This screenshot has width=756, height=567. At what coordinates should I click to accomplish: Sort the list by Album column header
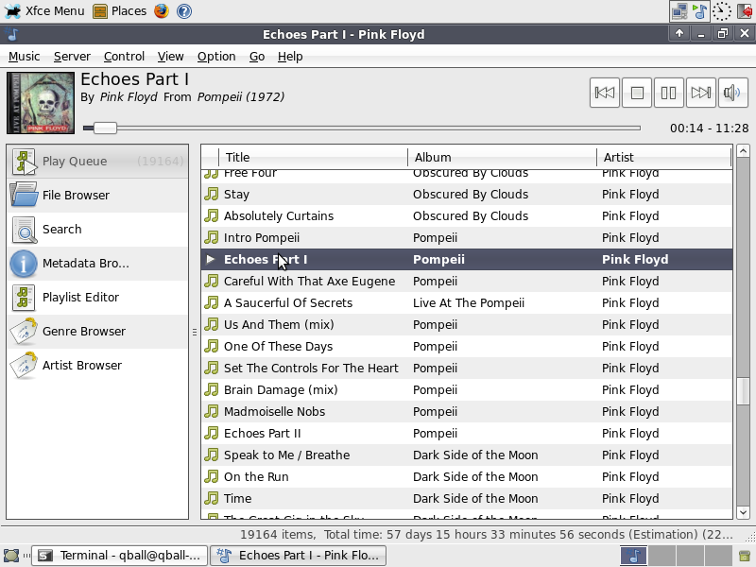(x=502, y=157)
